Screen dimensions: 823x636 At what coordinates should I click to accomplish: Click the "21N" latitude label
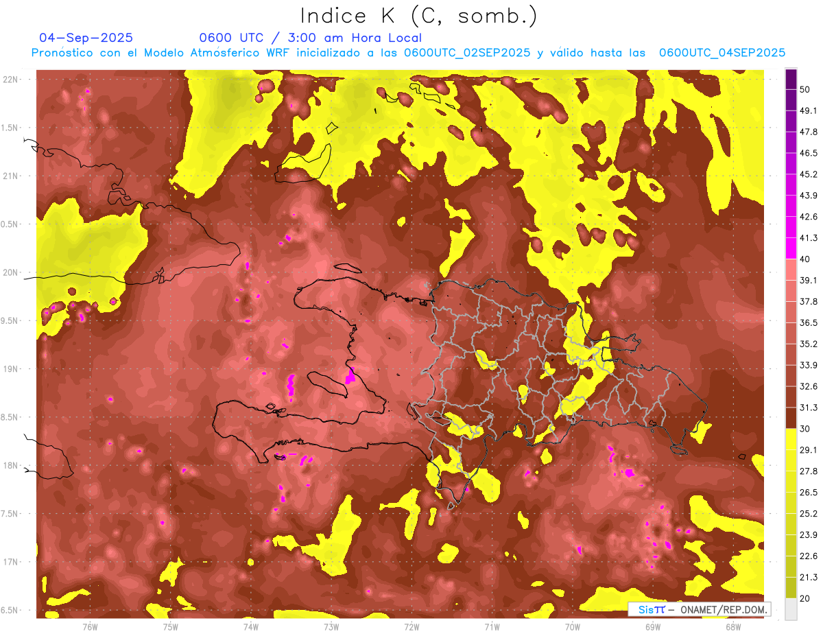tap(11, 176)
